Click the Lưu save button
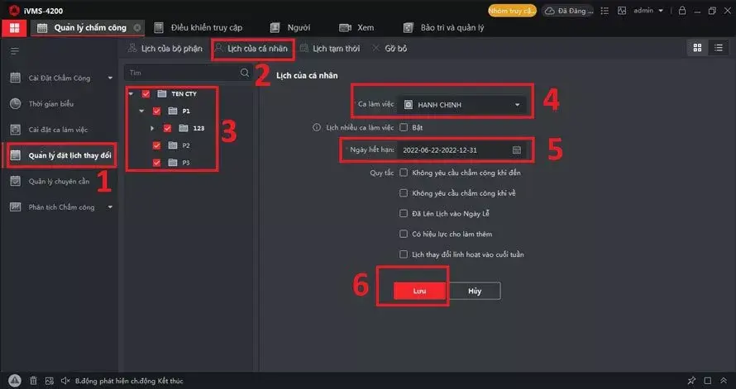Screen dimensions: 736x389 tap(419, 291)
